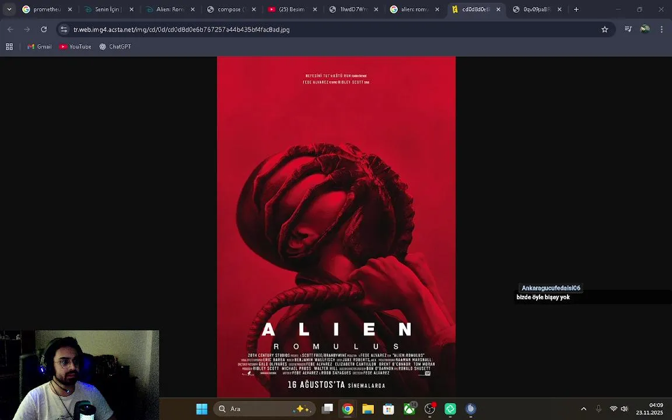
Task: Bookmark this page with the star icon
Action: pyautogui.click(x=605, y=30)
